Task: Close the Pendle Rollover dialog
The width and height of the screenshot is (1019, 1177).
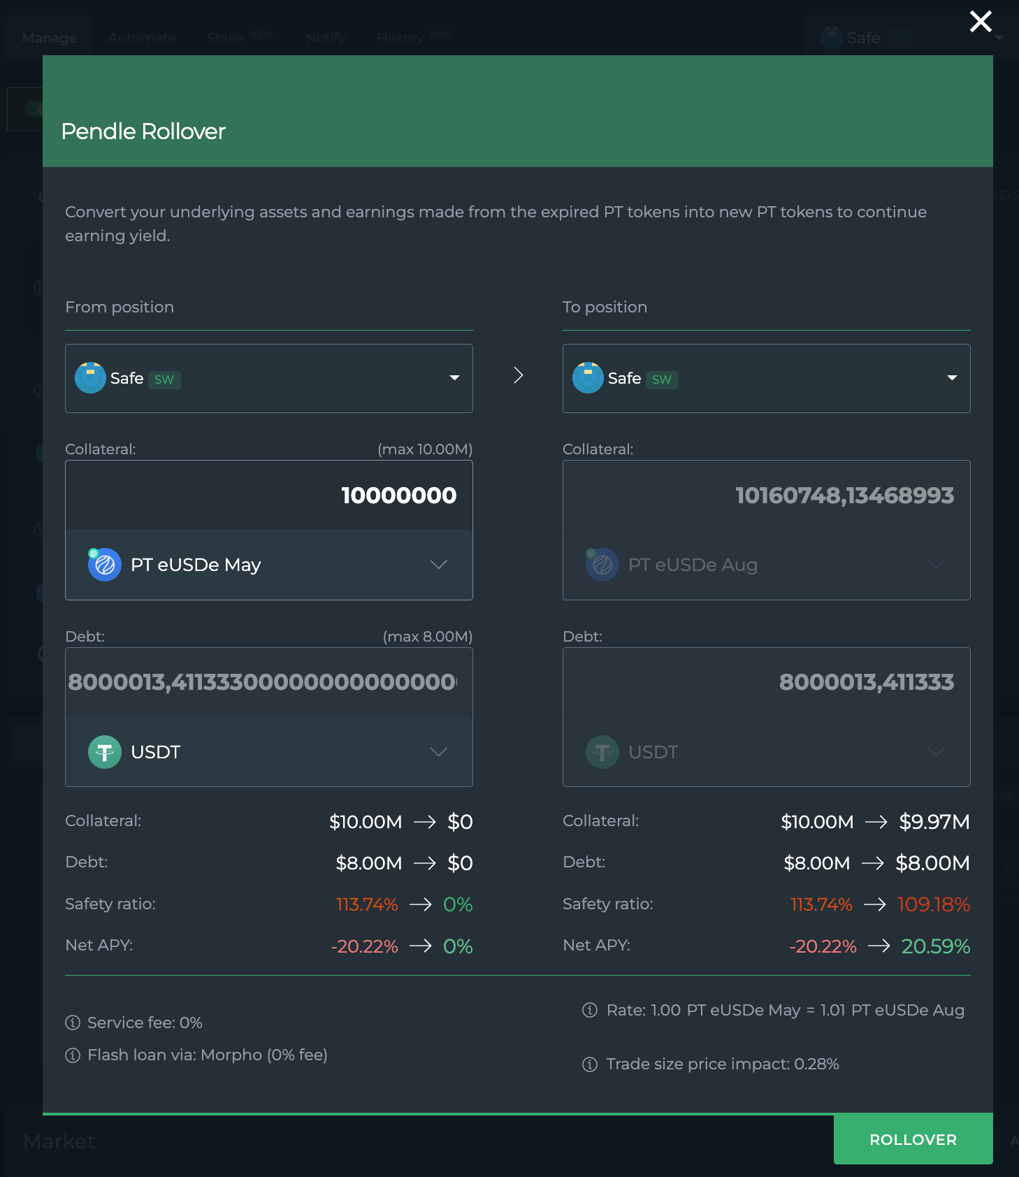Action: pos(981,22)
